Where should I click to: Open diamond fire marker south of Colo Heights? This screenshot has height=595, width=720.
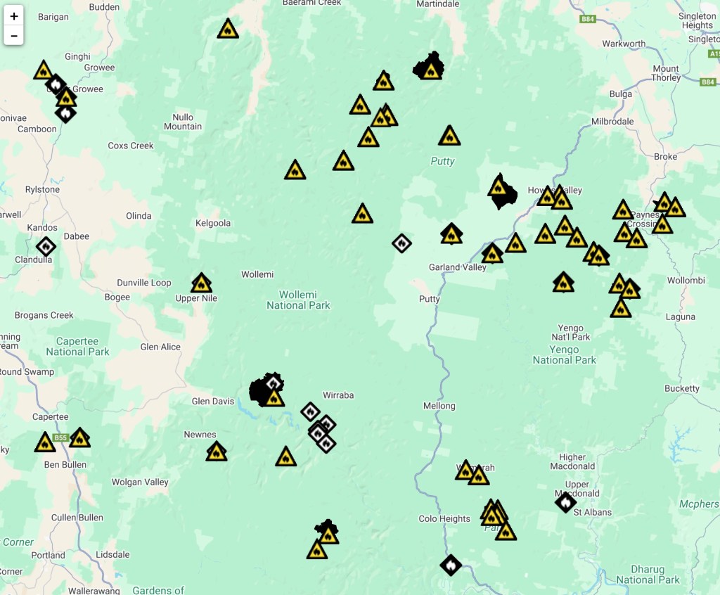click(x=451, y=565)
